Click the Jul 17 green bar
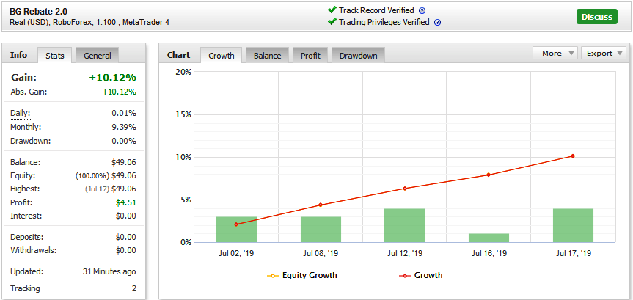 pos(574,225)
